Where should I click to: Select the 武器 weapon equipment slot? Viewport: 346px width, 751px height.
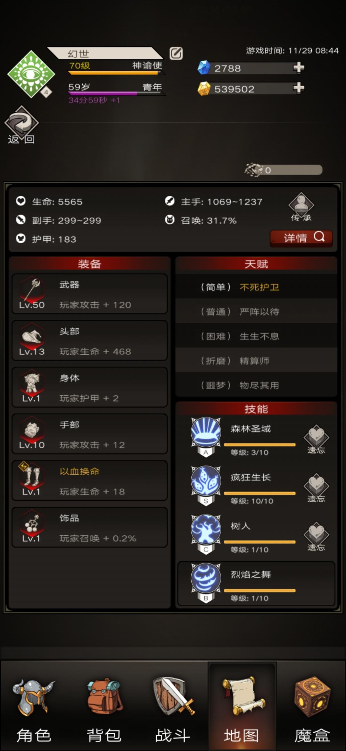(x=90, y=294)
